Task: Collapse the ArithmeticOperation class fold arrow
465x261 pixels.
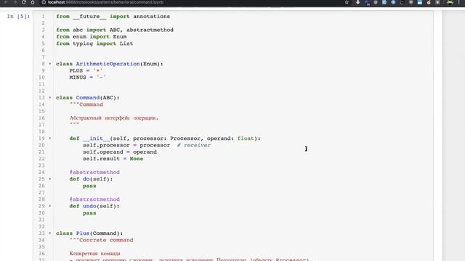Action: [x=50, y=64]
